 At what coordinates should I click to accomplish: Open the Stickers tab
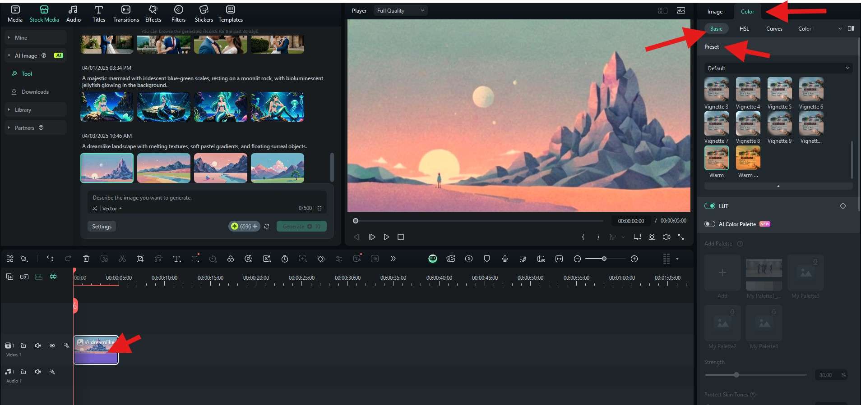(x=204, y=14)
